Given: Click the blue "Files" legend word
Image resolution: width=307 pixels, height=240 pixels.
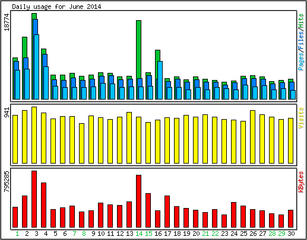Looking at the screenshot, I should 301,41.
